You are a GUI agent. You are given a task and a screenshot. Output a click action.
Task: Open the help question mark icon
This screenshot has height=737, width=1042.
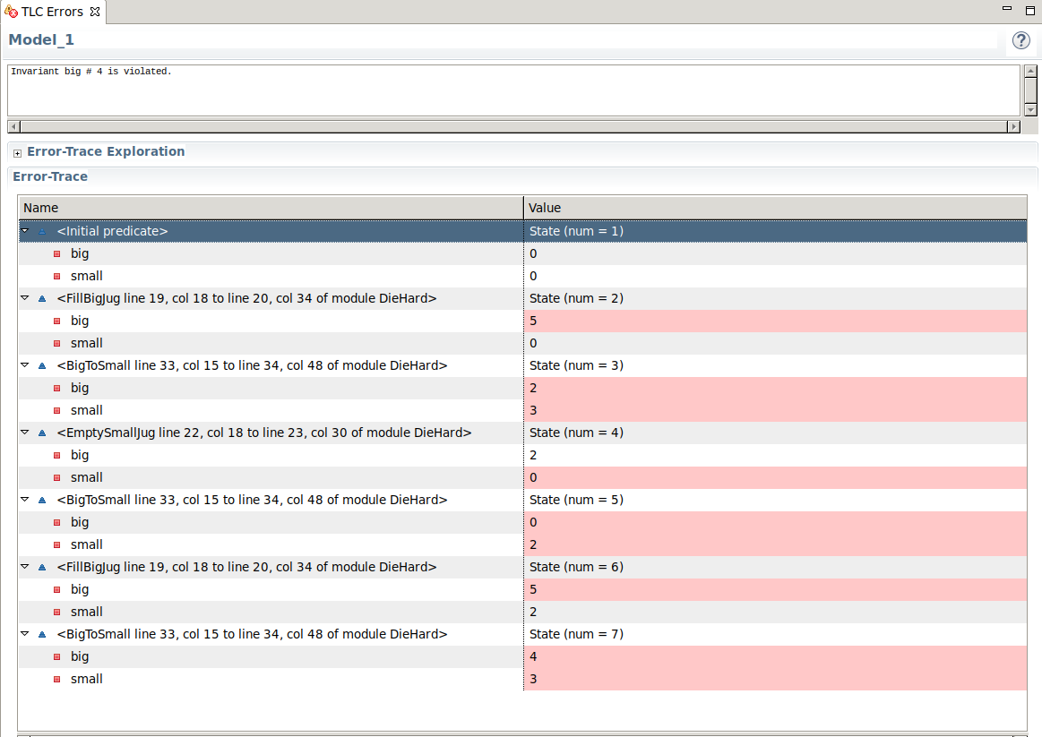click(1020, 40)
